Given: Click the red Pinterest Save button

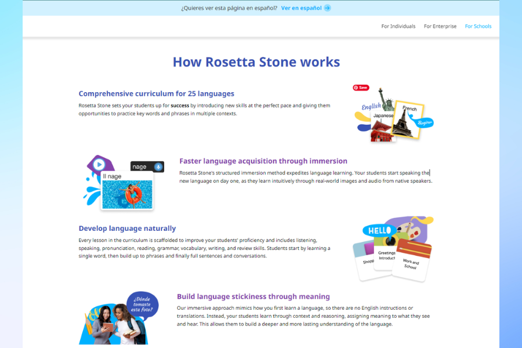Looking at the screenshot, I should point(361,88).
